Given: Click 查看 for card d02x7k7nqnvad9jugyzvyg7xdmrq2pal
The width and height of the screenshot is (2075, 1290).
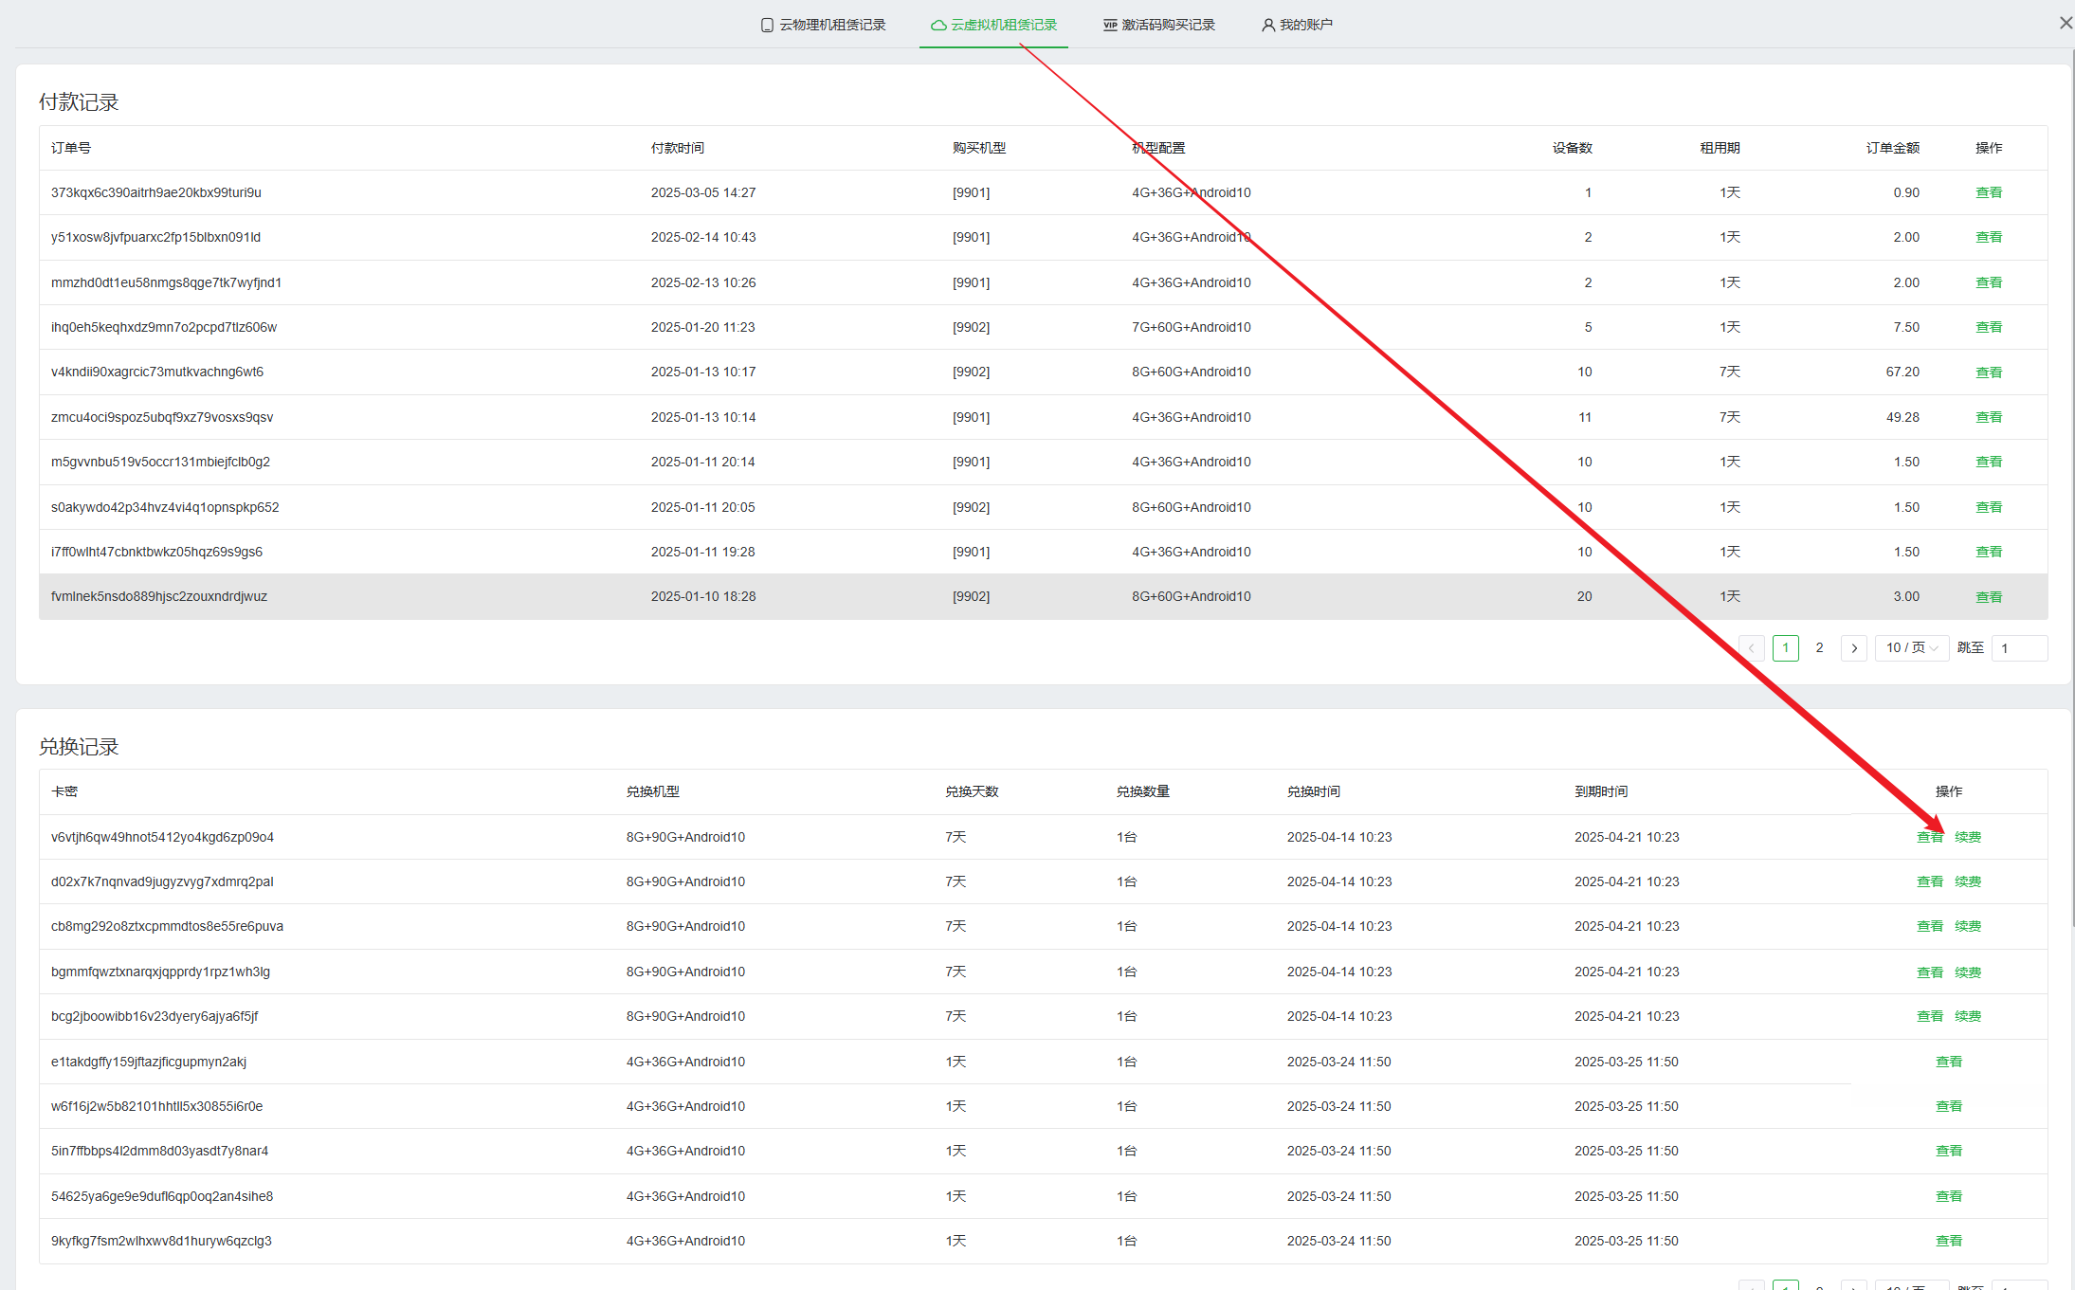Looking at the screenshot, I should click(1929, 881).
